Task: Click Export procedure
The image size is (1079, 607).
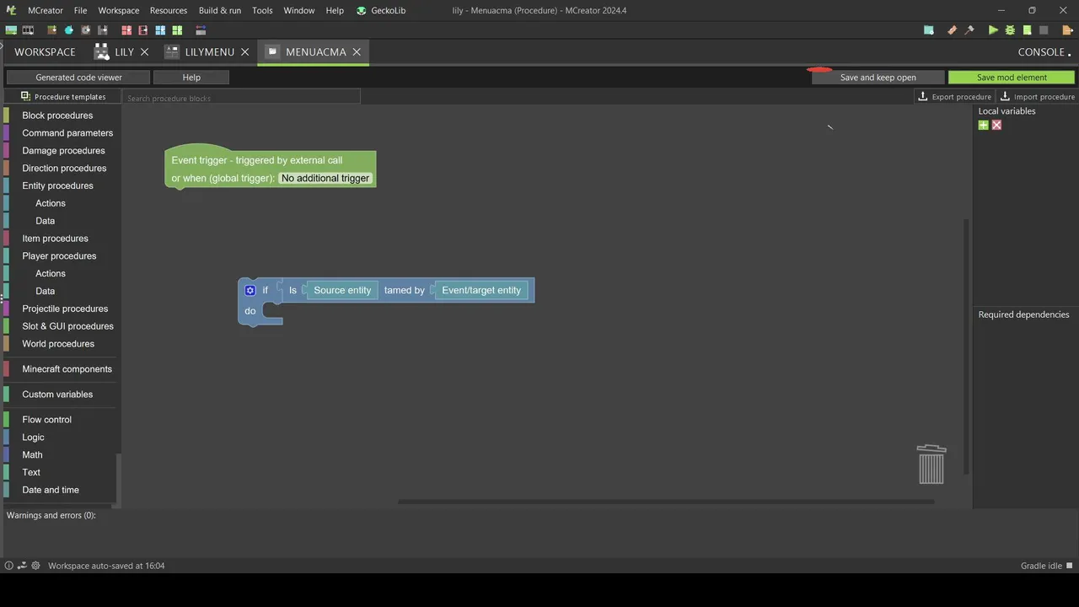Action: point(954,96)
